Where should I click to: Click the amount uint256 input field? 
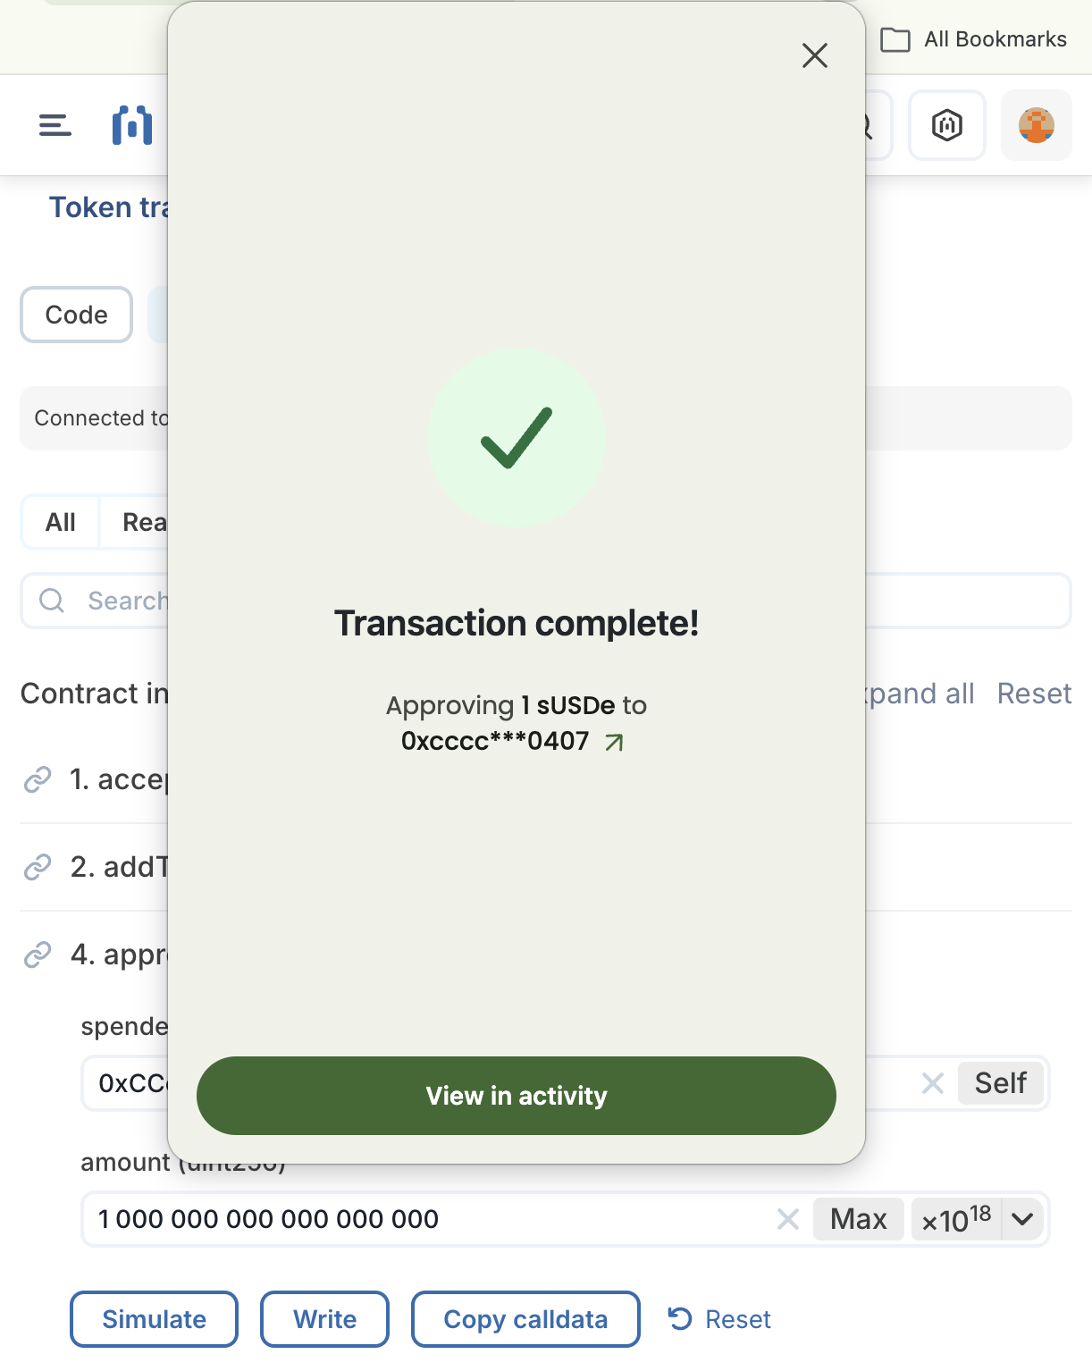[429, 1219]
